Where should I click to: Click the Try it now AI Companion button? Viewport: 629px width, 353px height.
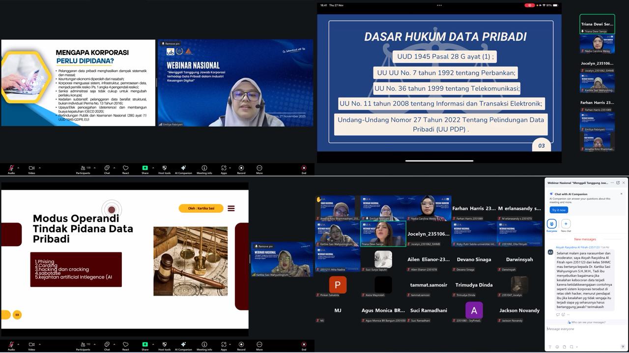click(559, 210)
